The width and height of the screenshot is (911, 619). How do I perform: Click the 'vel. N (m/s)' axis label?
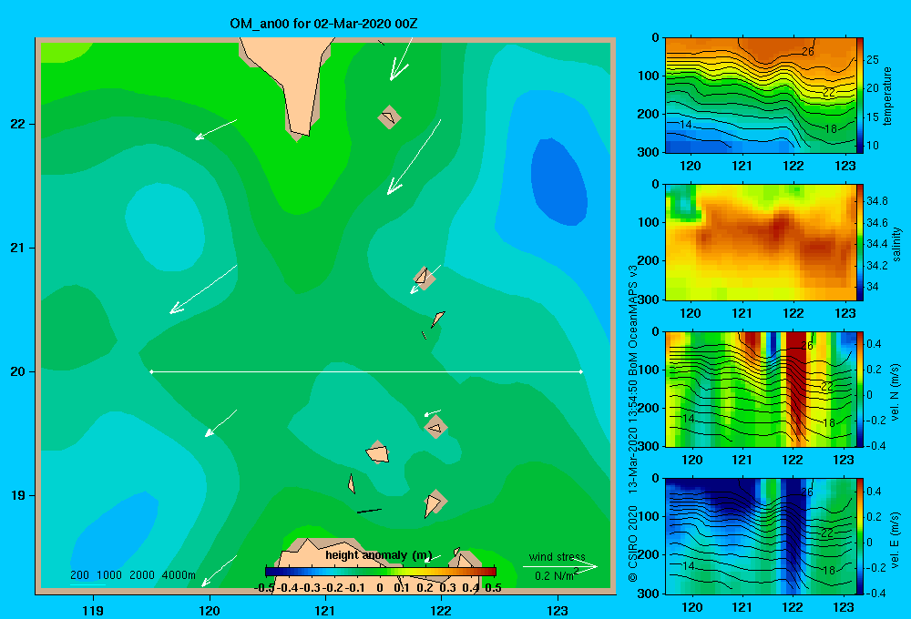click(x=896, y=392)
